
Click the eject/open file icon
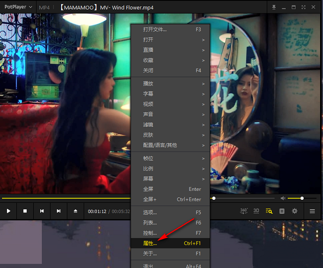click(x=76, y=211)
